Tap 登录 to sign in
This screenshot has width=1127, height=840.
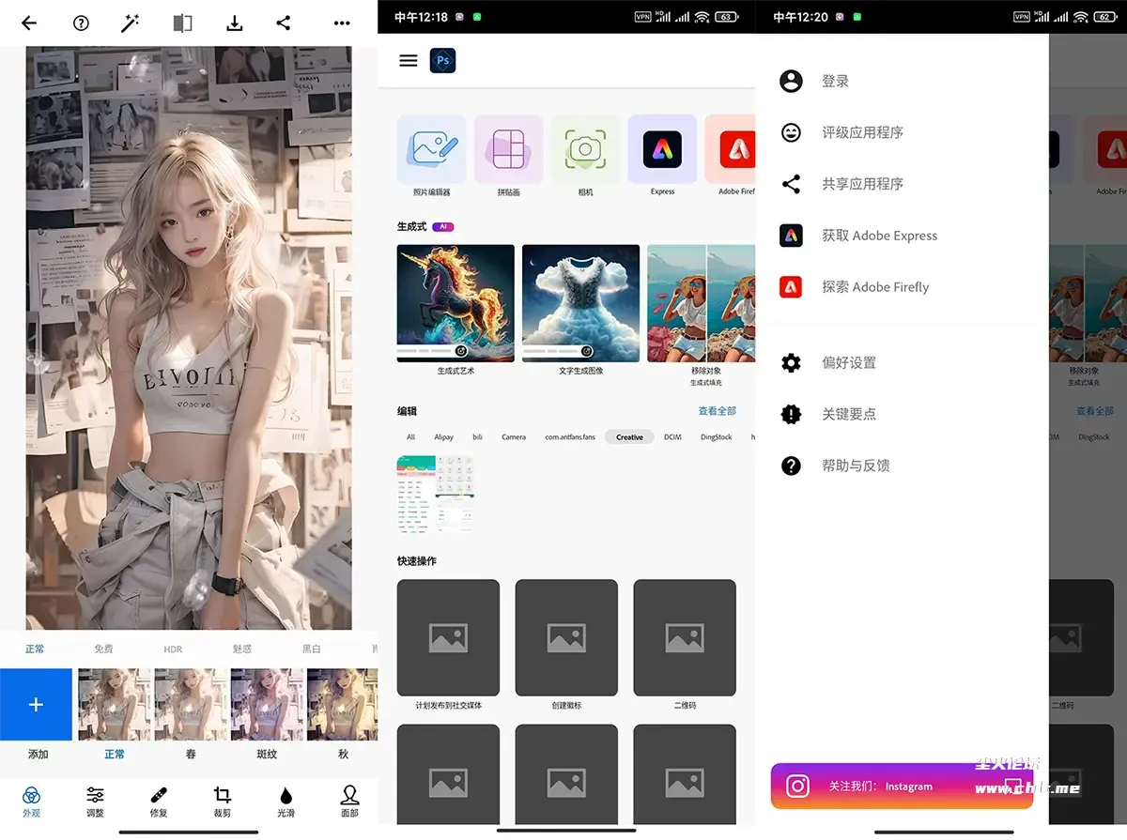[834, 82]
